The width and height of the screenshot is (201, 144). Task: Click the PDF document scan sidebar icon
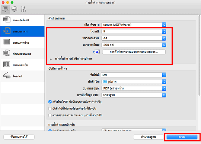[x=7, y=31]
